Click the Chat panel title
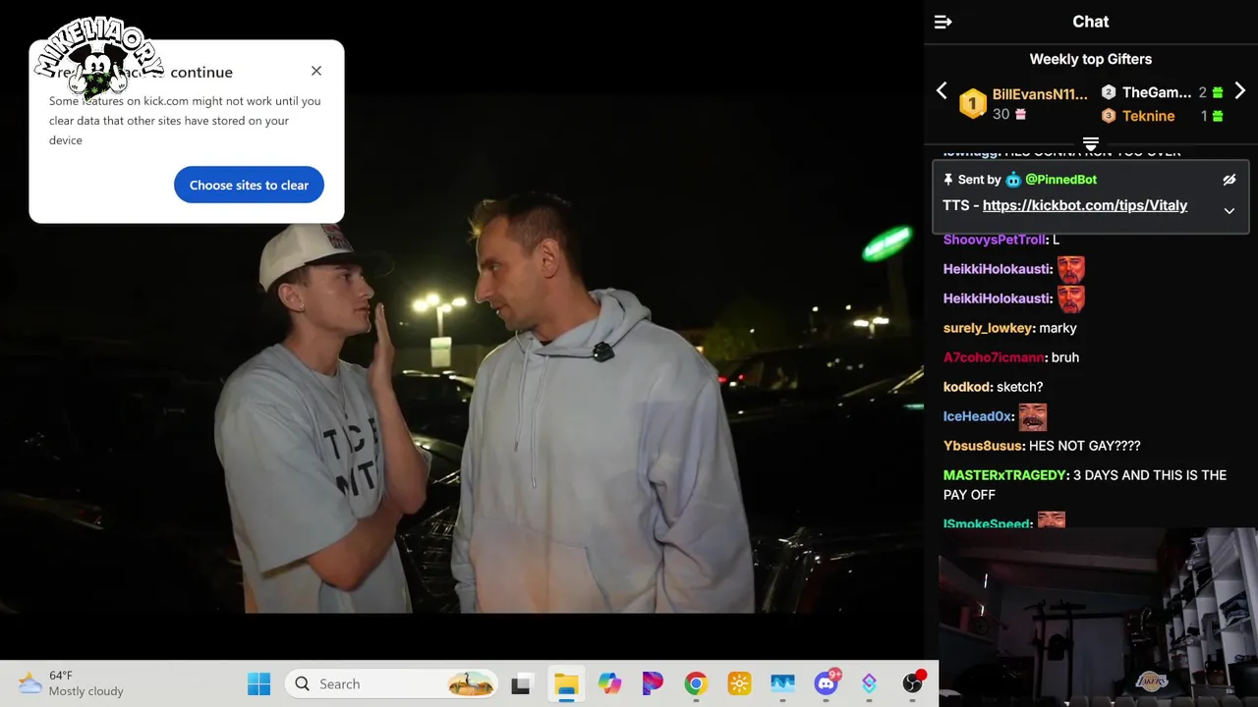This screenshot has width=1258, height=707. click(x=1090, y=22)
